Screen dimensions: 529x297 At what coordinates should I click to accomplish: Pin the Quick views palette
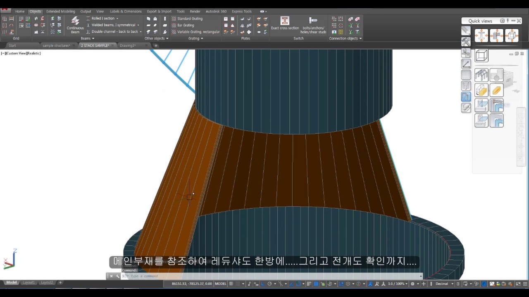508,21
